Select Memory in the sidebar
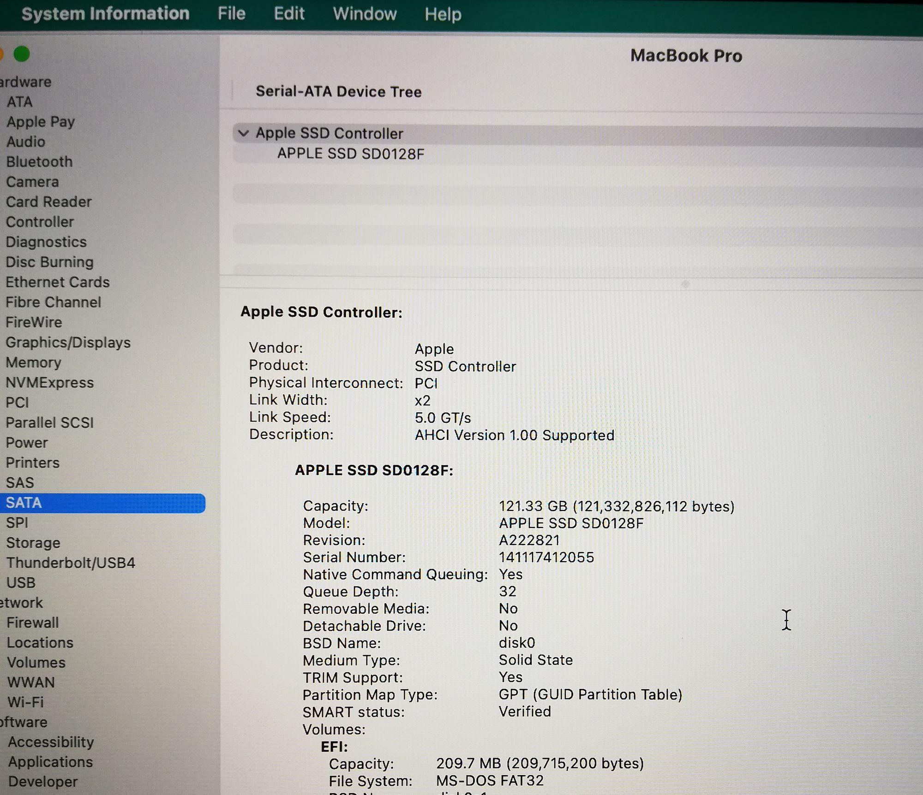The height and width of the screenshot is (795, 923). point(33,363)
